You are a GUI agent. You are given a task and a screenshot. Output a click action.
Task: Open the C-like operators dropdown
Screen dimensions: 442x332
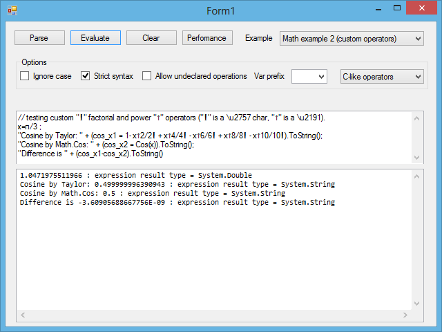tap(417, 77)
